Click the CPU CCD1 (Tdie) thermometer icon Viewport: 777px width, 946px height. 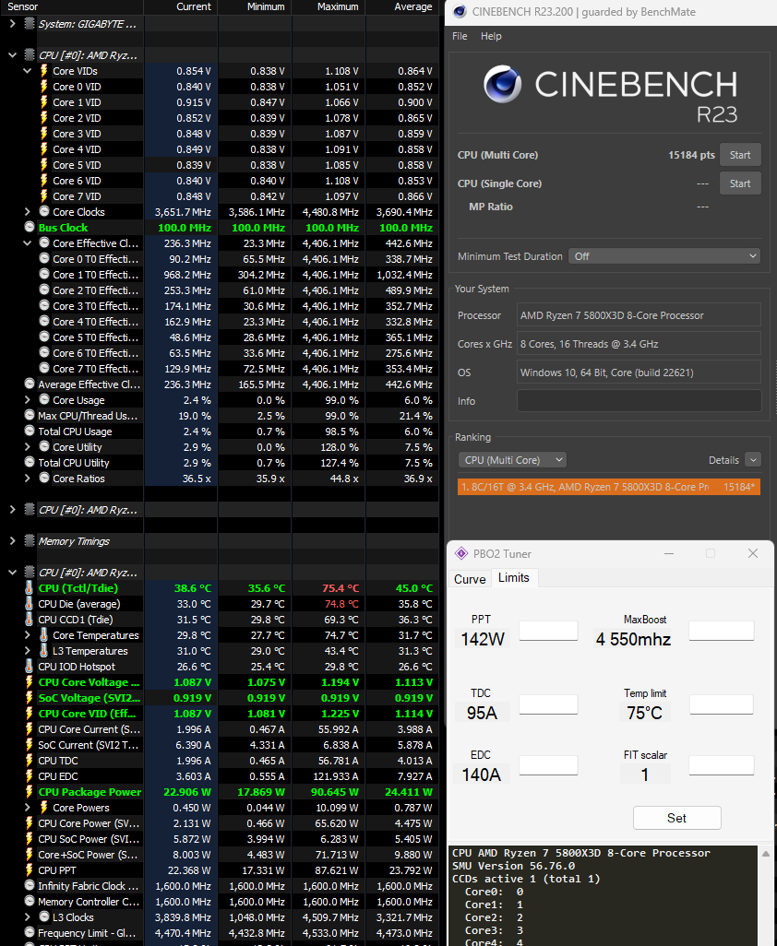pyautogui.click(x=29, y=619)
